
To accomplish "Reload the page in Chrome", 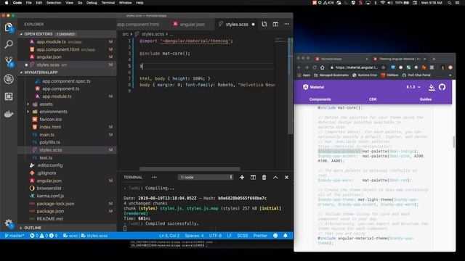I will (315, 67).
